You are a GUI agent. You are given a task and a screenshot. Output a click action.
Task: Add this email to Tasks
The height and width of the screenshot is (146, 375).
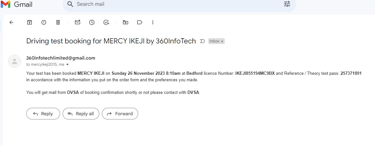pos(106,22)
